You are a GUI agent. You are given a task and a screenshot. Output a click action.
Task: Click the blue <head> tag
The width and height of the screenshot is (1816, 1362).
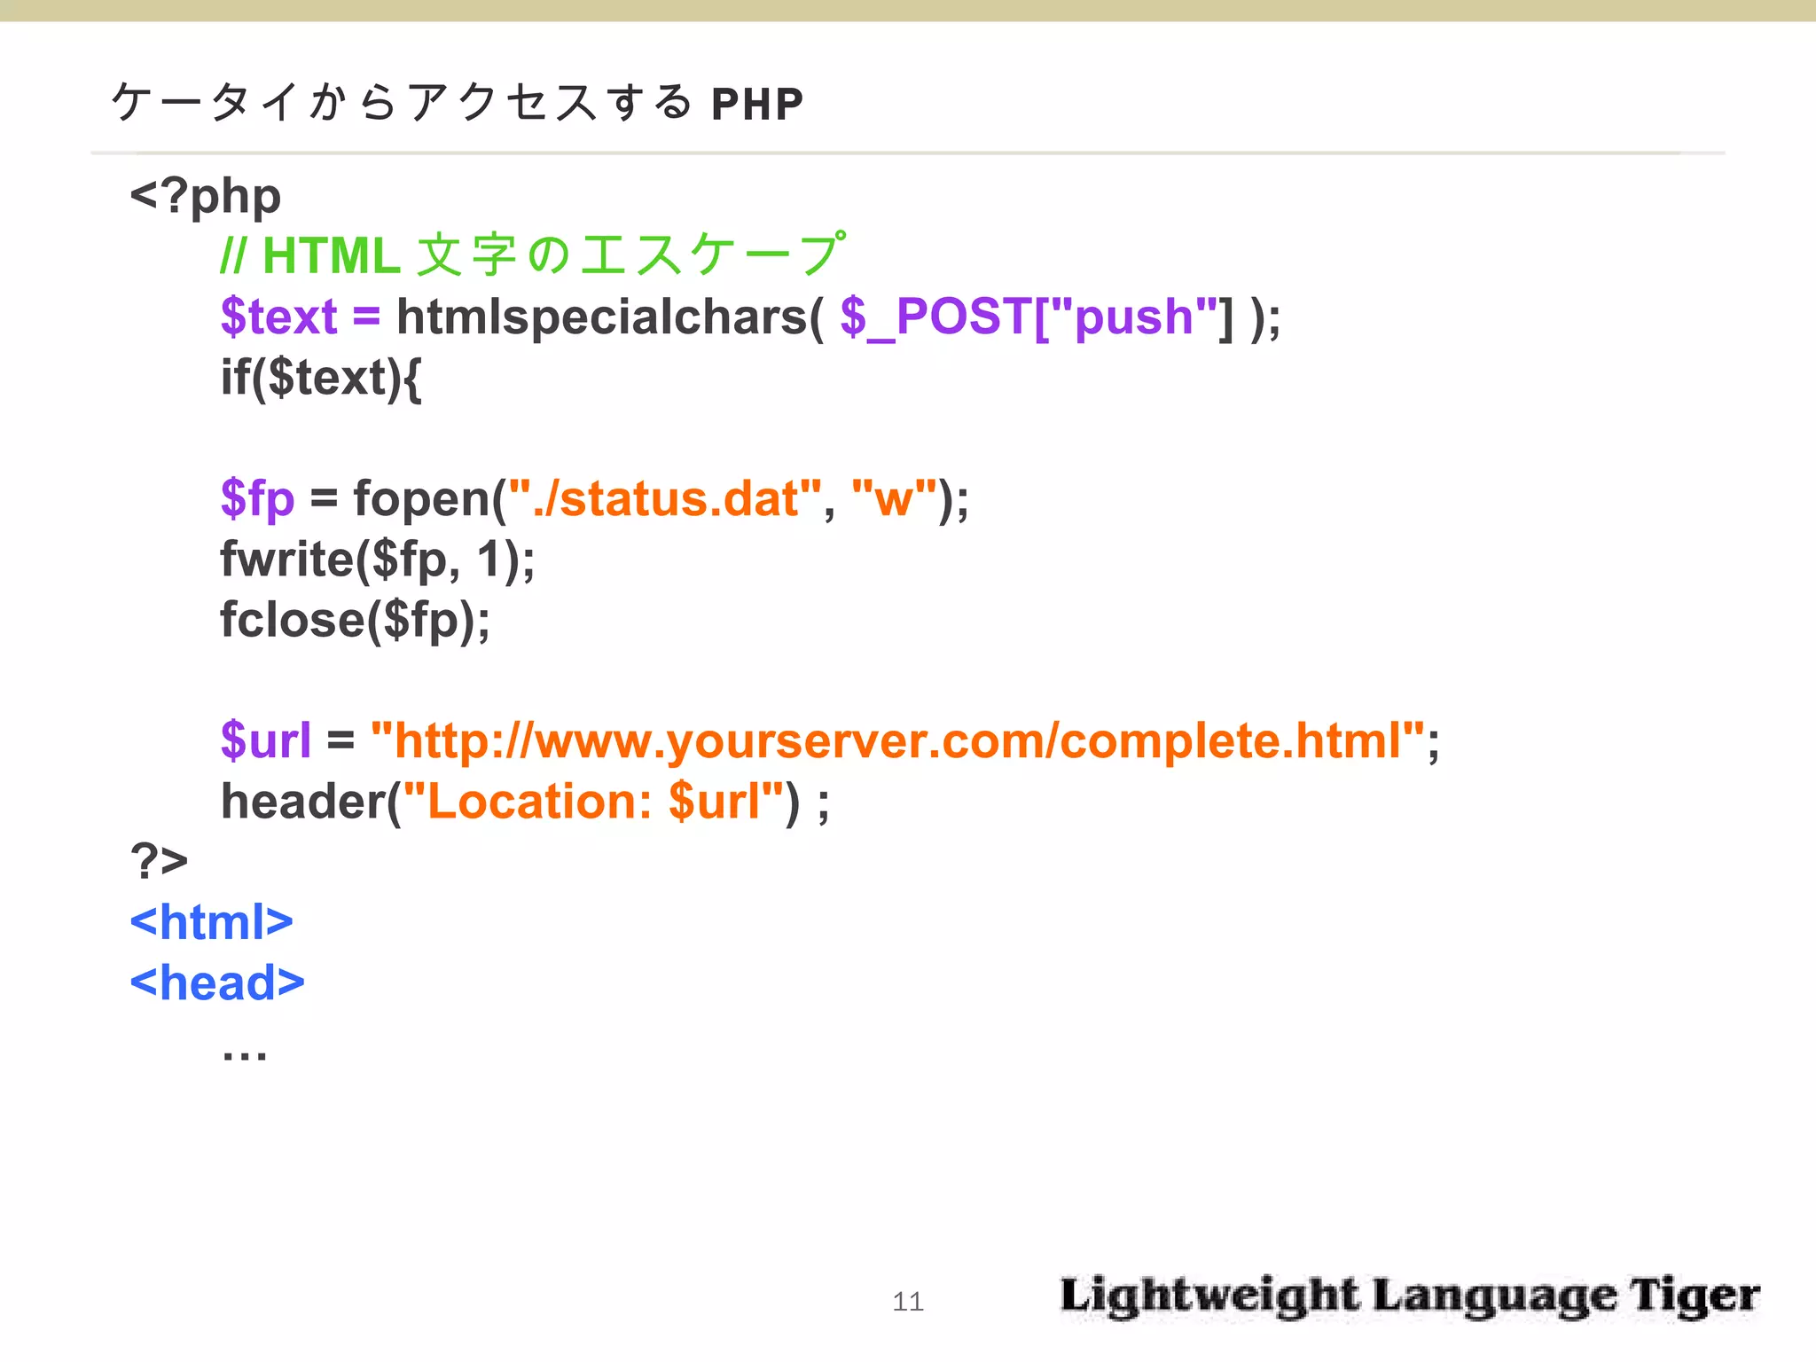(x=217, y=982)
